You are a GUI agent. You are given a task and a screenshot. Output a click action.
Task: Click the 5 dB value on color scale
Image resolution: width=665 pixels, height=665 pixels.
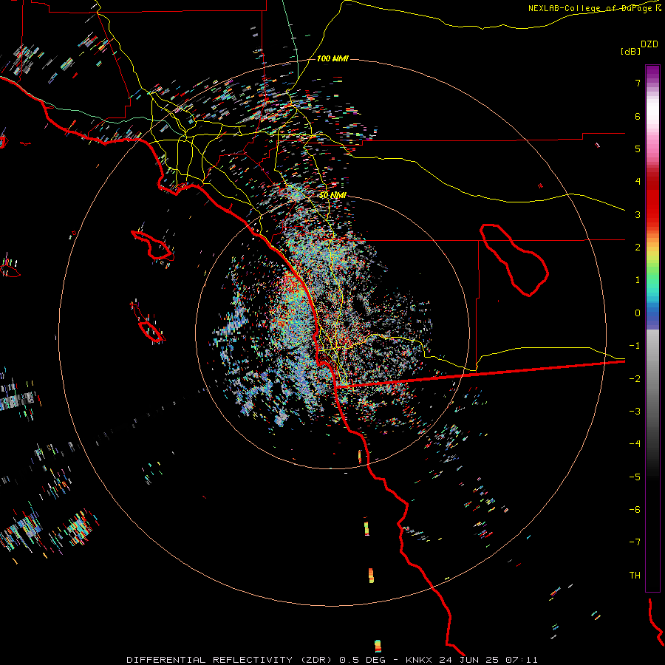[638, 149]
